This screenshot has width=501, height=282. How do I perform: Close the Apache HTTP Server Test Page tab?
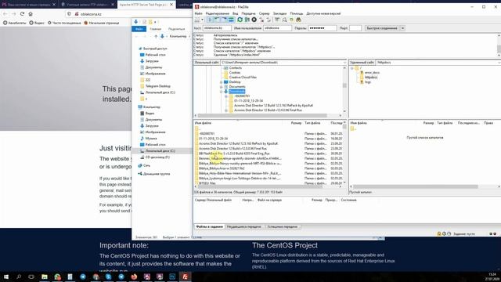[x=171, y=5]
